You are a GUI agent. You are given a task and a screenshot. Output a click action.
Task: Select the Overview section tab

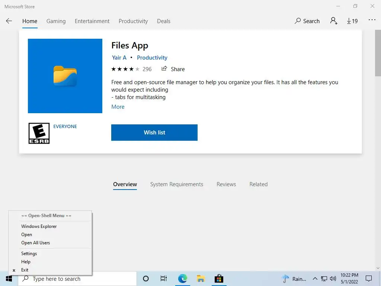click(125, 184)
